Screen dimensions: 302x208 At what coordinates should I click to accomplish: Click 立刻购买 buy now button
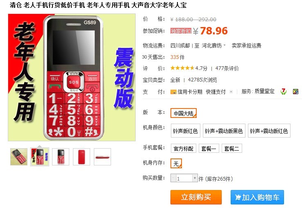196,197
